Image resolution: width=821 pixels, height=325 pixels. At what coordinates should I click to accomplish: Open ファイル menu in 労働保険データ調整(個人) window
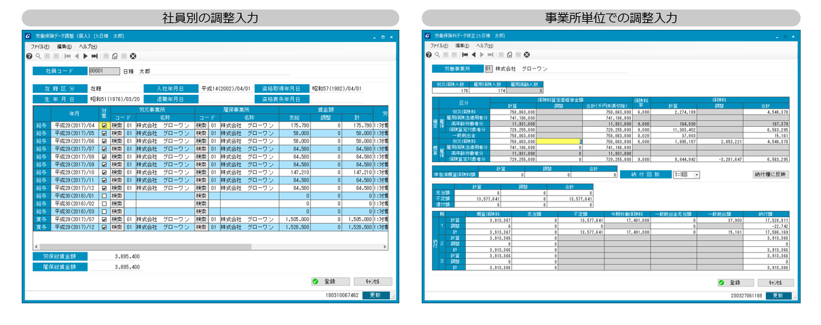40,46
